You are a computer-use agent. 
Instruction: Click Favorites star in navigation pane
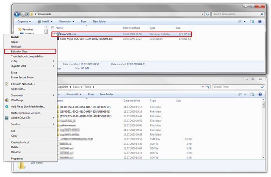click(x=20, y=29)
